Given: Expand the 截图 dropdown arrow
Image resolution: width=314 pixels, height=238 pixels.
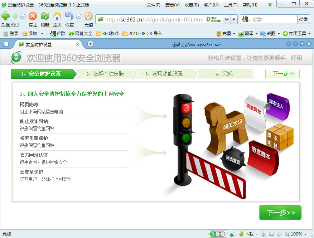Looking at the screenshot, I should click(279, 34).
